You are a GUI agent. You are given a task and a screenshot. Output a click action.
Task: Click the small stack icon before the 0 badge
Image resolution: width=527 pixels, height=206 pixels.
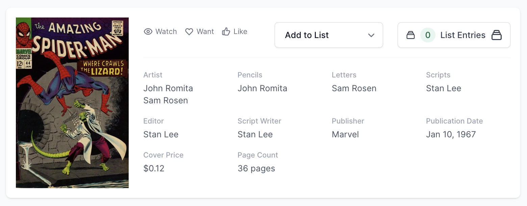point(410,35)
